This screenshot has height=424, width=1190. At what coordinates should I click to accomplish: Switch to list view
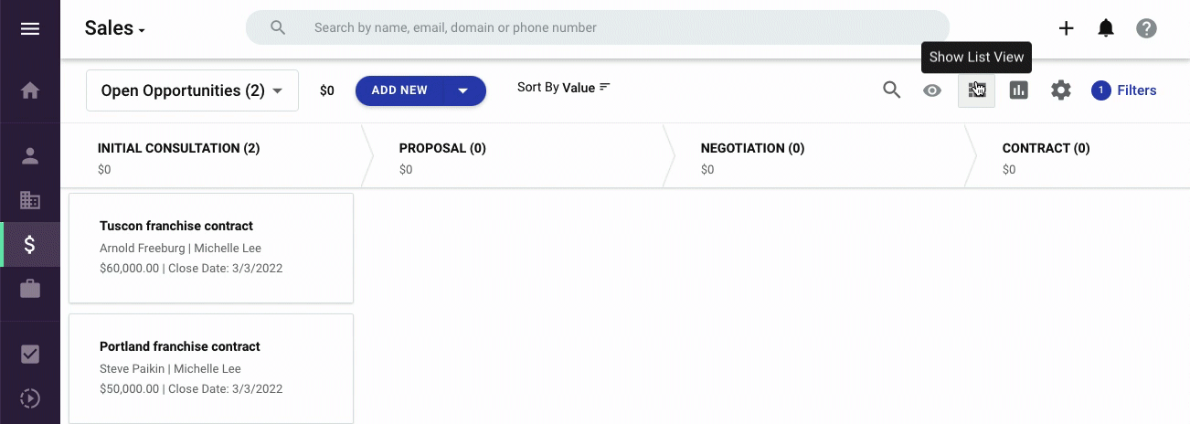(976, 90)
